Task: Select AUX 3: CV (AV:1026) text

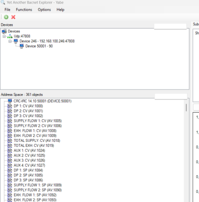Action: point(29,161)
